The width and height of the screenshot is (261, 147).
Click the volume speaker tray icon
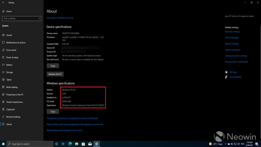point(239,144)
